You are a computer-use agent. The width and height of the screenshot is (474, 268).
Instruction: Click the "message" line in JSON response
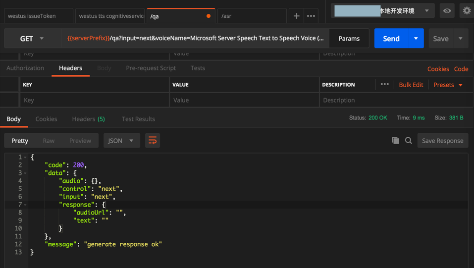[103, 244]
